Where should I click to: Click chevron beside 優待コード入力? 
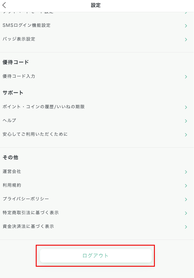tap(186, 77)
